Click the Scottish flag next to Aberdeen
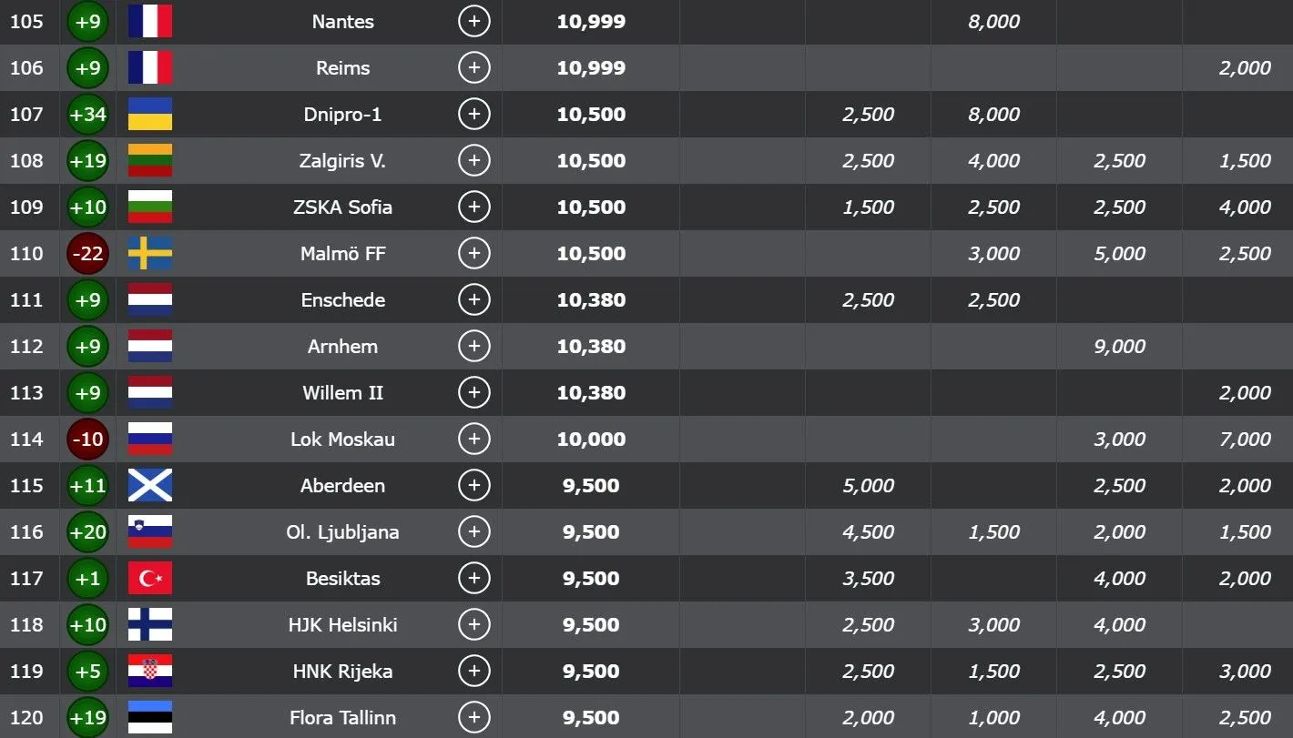 point(150,485)
